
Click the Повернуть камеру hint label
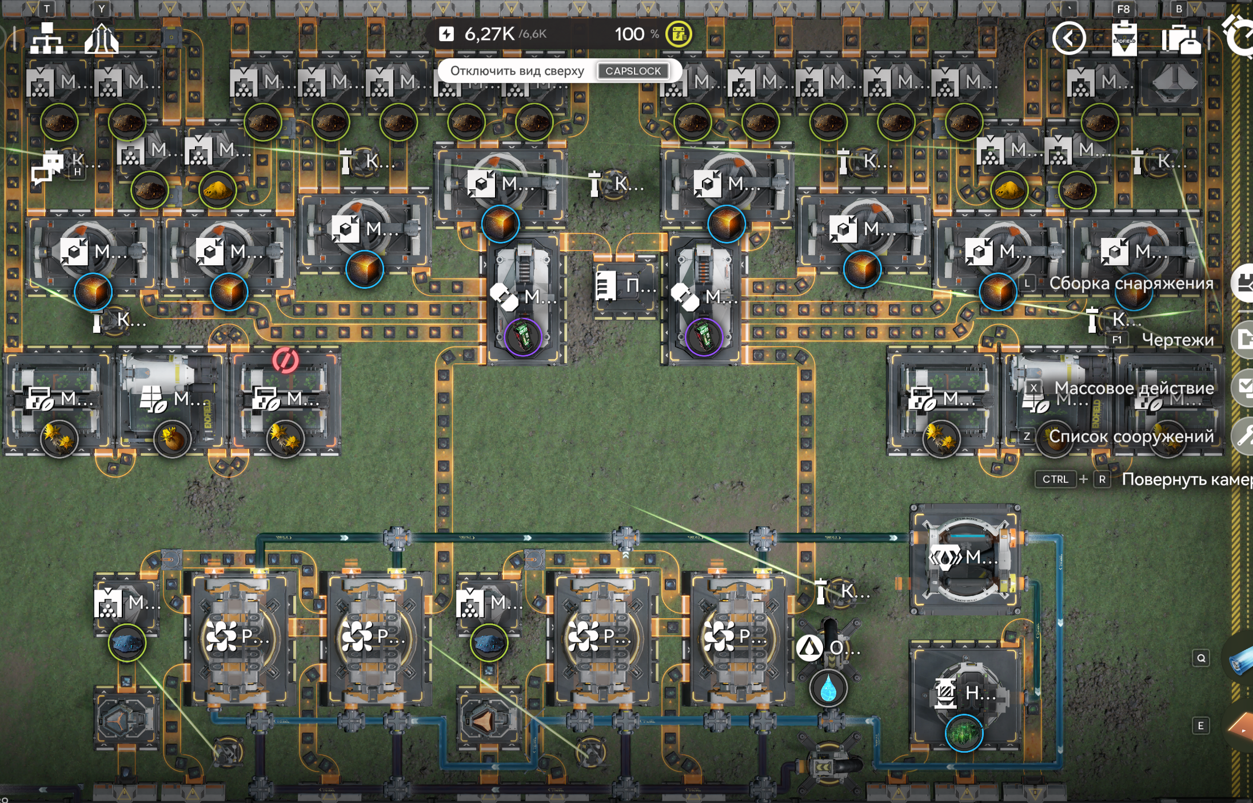(x=1187, y=479)
